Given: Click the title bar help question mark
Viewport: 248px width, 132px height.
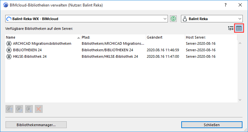Looking at the screenshot, I should point(225,5).
